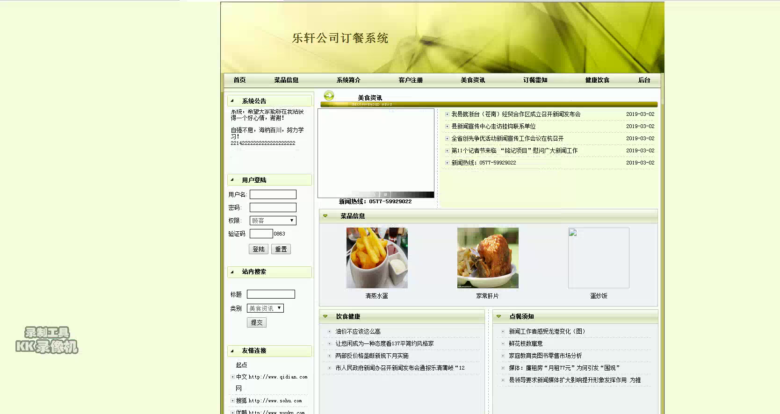Click the 家常肝片 dish photo
This screenshot has width=780, height=414.
488,258
